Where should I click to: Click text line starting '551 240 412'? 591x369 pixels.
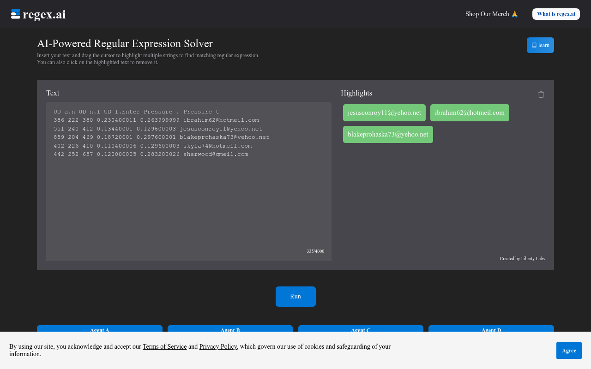(158, 129)
